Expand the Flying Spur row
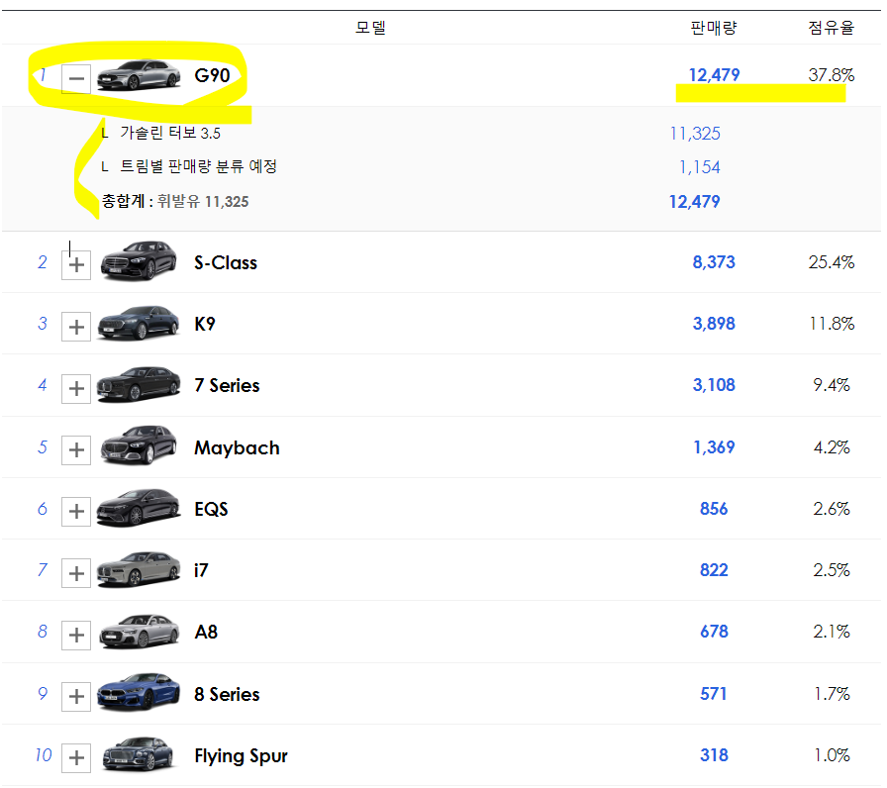Viewport: 887px width, 788px height. pos(76,757)
